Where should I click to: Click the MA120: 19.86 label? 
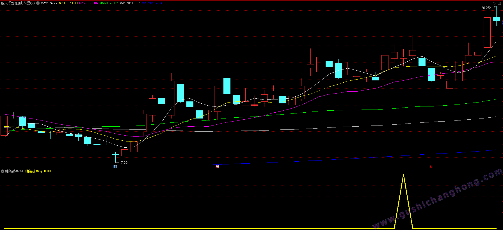[130, 3]
